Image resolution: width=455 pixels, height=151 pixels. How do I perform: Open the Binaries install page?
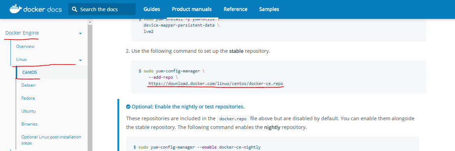pos(29,124)
